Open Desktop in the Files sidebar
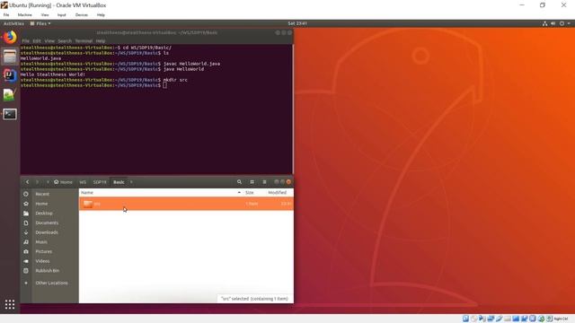The image size is (575, 323). tap(44, 213)
